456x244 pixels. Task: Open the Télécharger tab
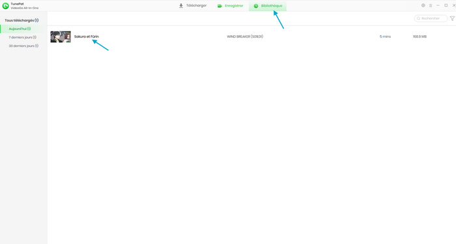(193, 6)
